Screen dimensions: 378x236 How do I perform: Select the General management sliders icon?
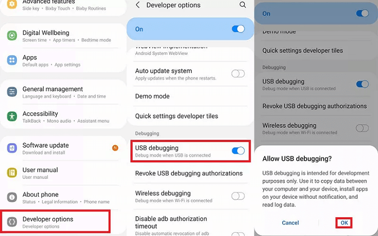(x=12, y=92)
